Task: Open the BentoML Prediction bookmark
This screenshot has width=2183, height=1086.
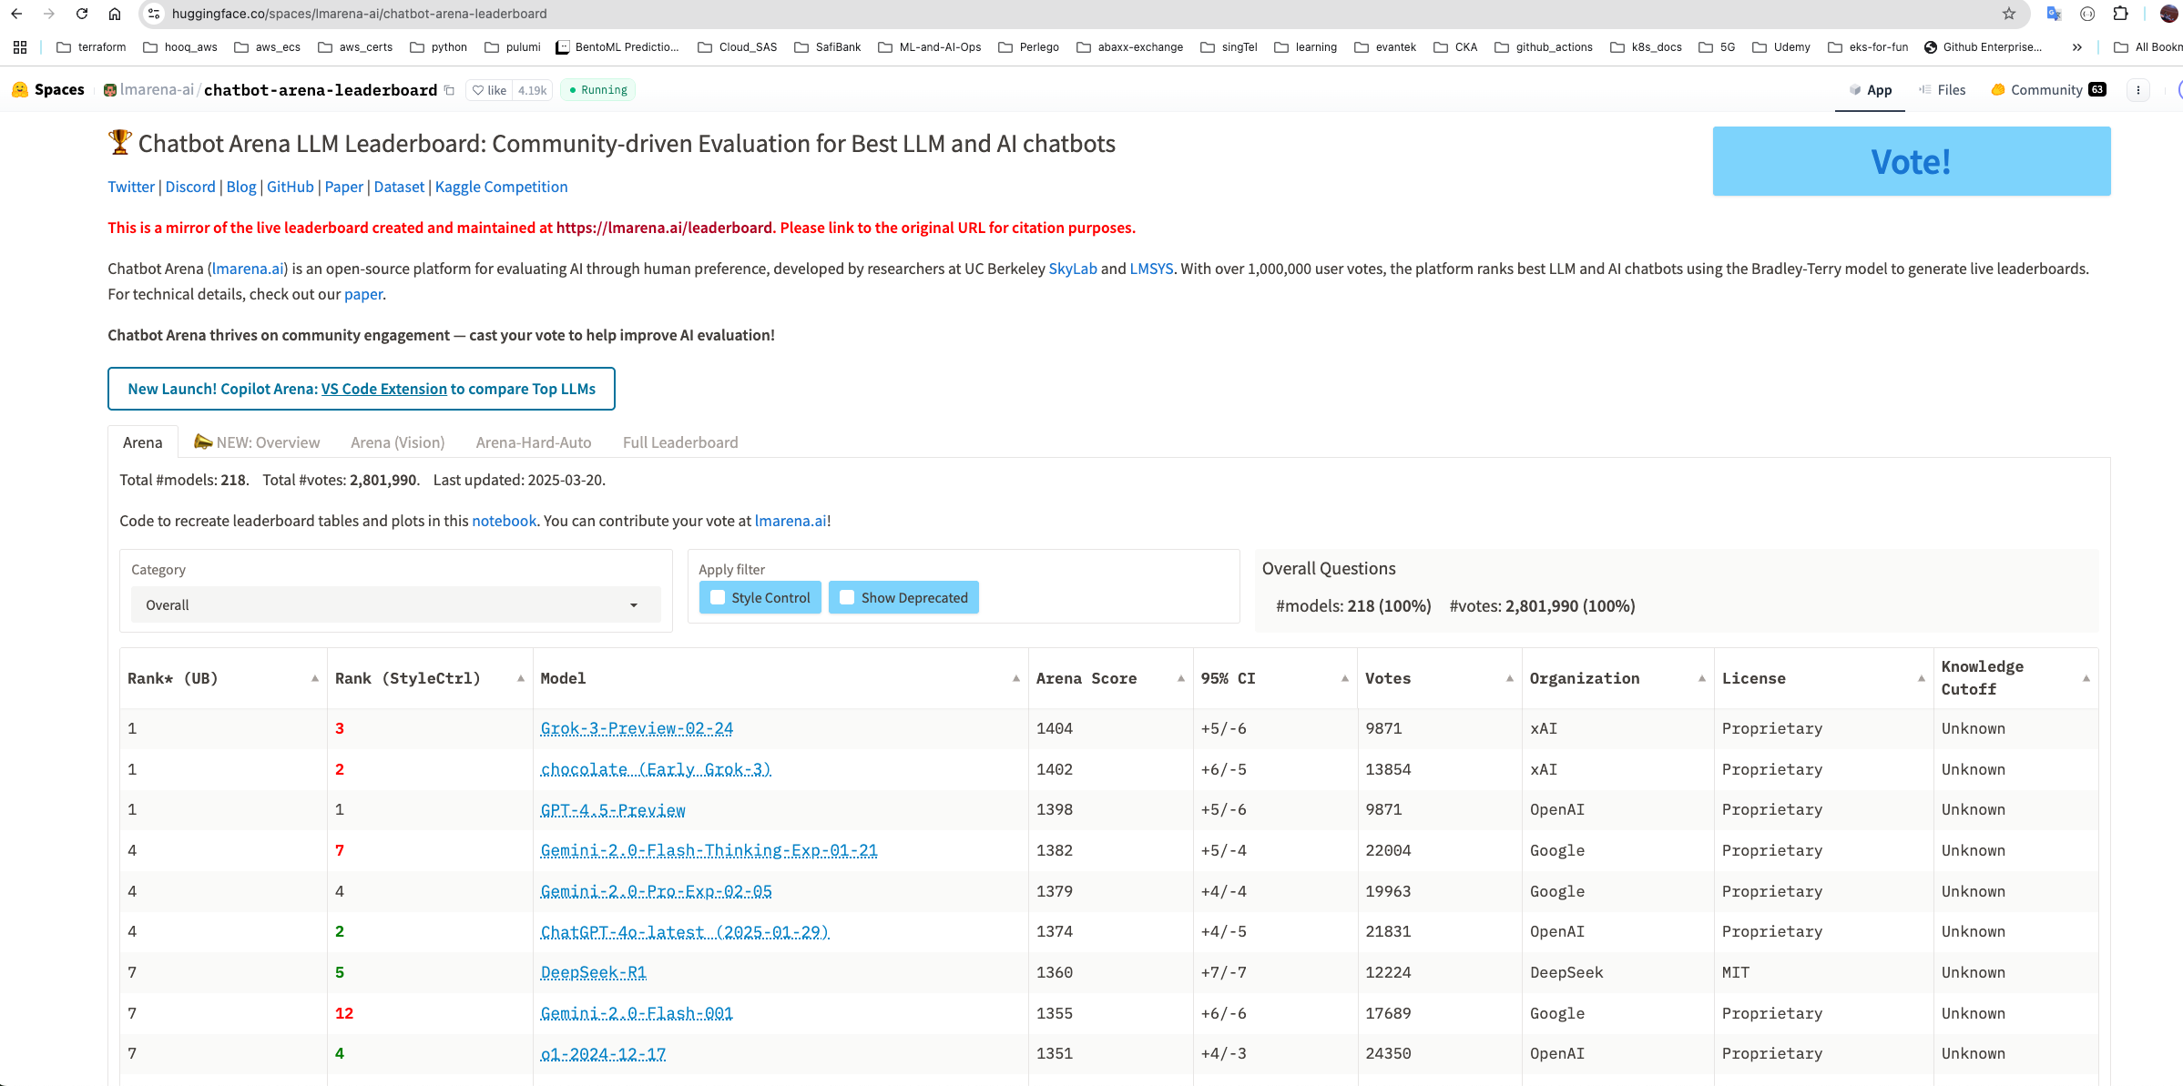Action: 618,47
